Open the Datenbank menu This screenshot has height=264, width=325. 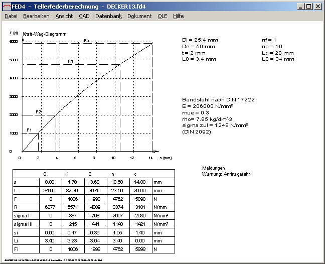pos(108,16)
